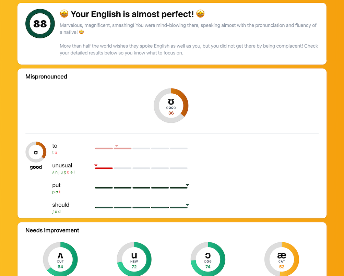The width and height of the screenshot is (344, 276).
Task: Click the red score bar for "unusual"
Action: click(104, 168)
